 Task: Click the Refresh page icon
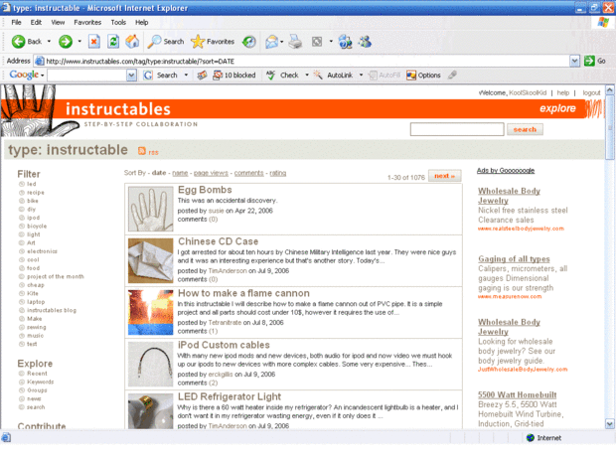[113, 42]
